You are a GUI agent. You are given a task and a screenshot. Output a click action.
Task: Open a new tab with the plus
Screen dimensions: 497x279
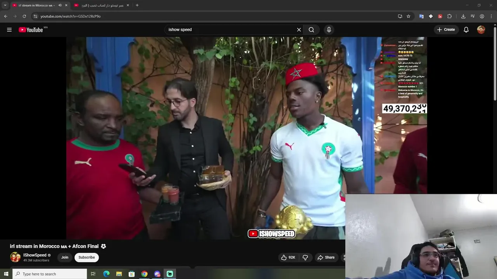tap(137, 5)
